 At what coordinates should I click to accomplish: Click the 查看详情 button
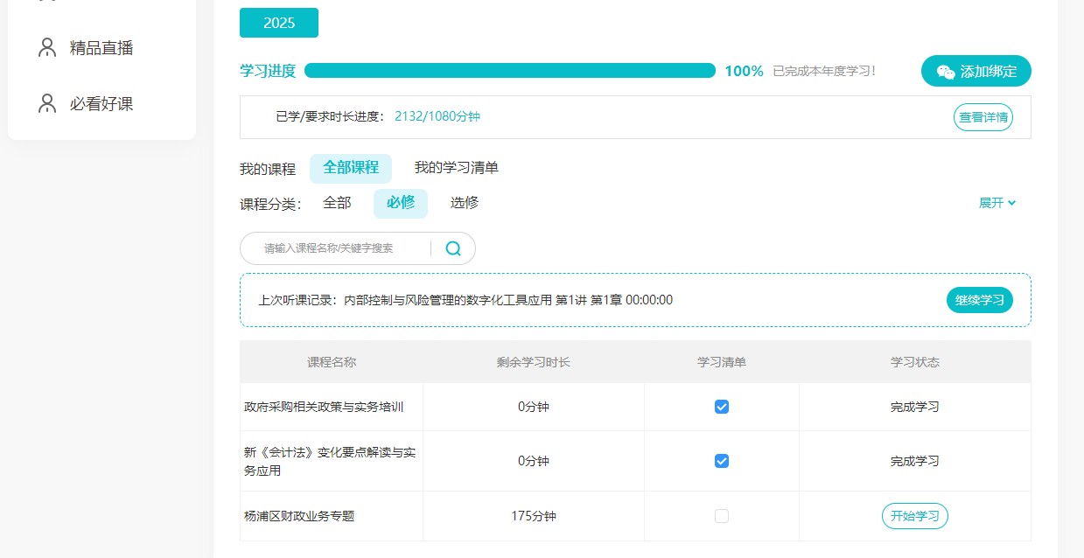coord(983,116)
